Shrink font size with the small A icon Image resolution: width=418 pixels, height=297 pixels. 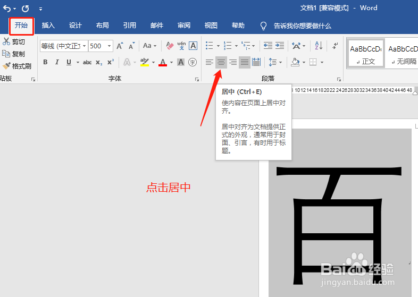(132, 46)
